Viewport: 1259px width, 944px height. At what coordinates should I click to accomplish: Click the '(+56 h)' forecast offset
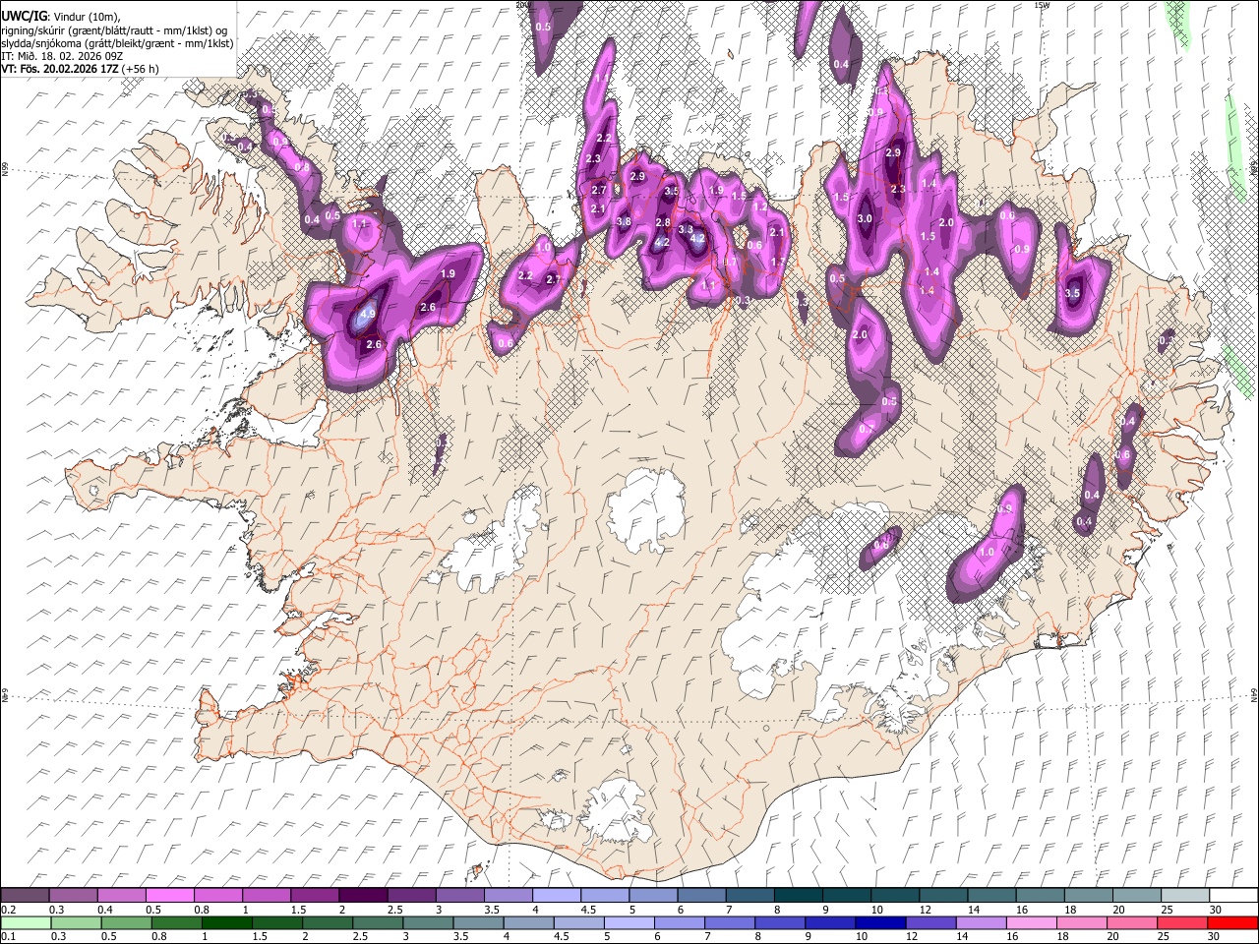click(141, 69)
